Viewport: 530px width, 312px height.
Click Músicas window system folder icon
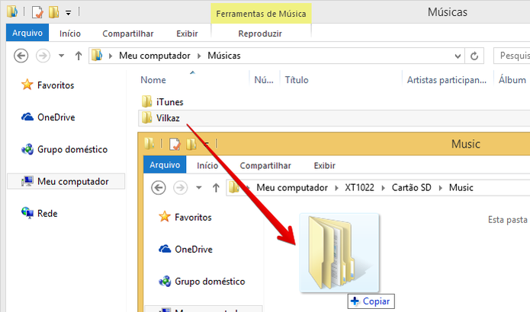coord(12,11)
